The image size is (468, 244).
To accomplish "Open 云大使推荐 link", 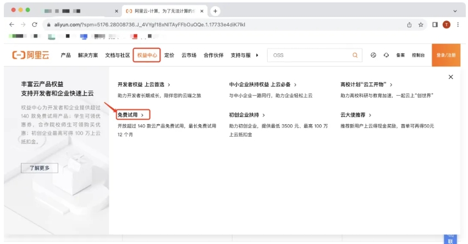I will (353, 115).
